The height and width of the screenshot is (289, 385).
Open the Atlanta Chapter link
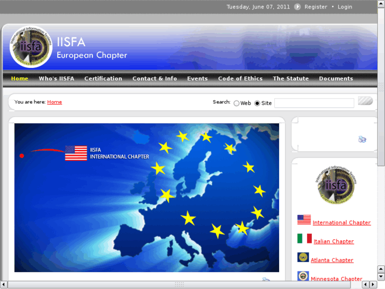pos(332,260)
